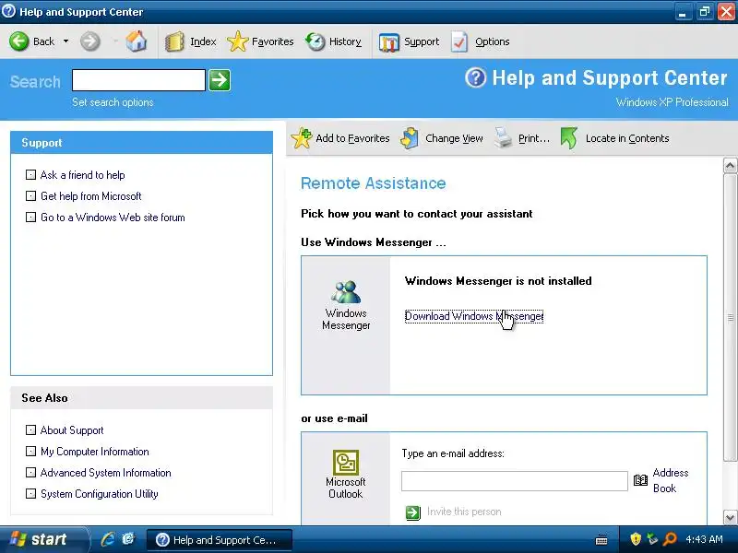Click the e-mail address input field

pyautogui.click(x=515, y=481)
